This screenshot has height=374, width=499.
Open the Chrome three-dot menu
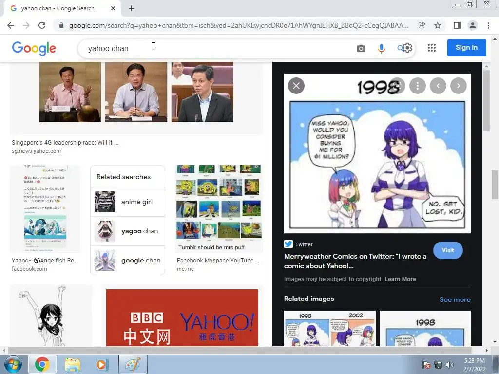pyautogui.click(x=488, y=25)
